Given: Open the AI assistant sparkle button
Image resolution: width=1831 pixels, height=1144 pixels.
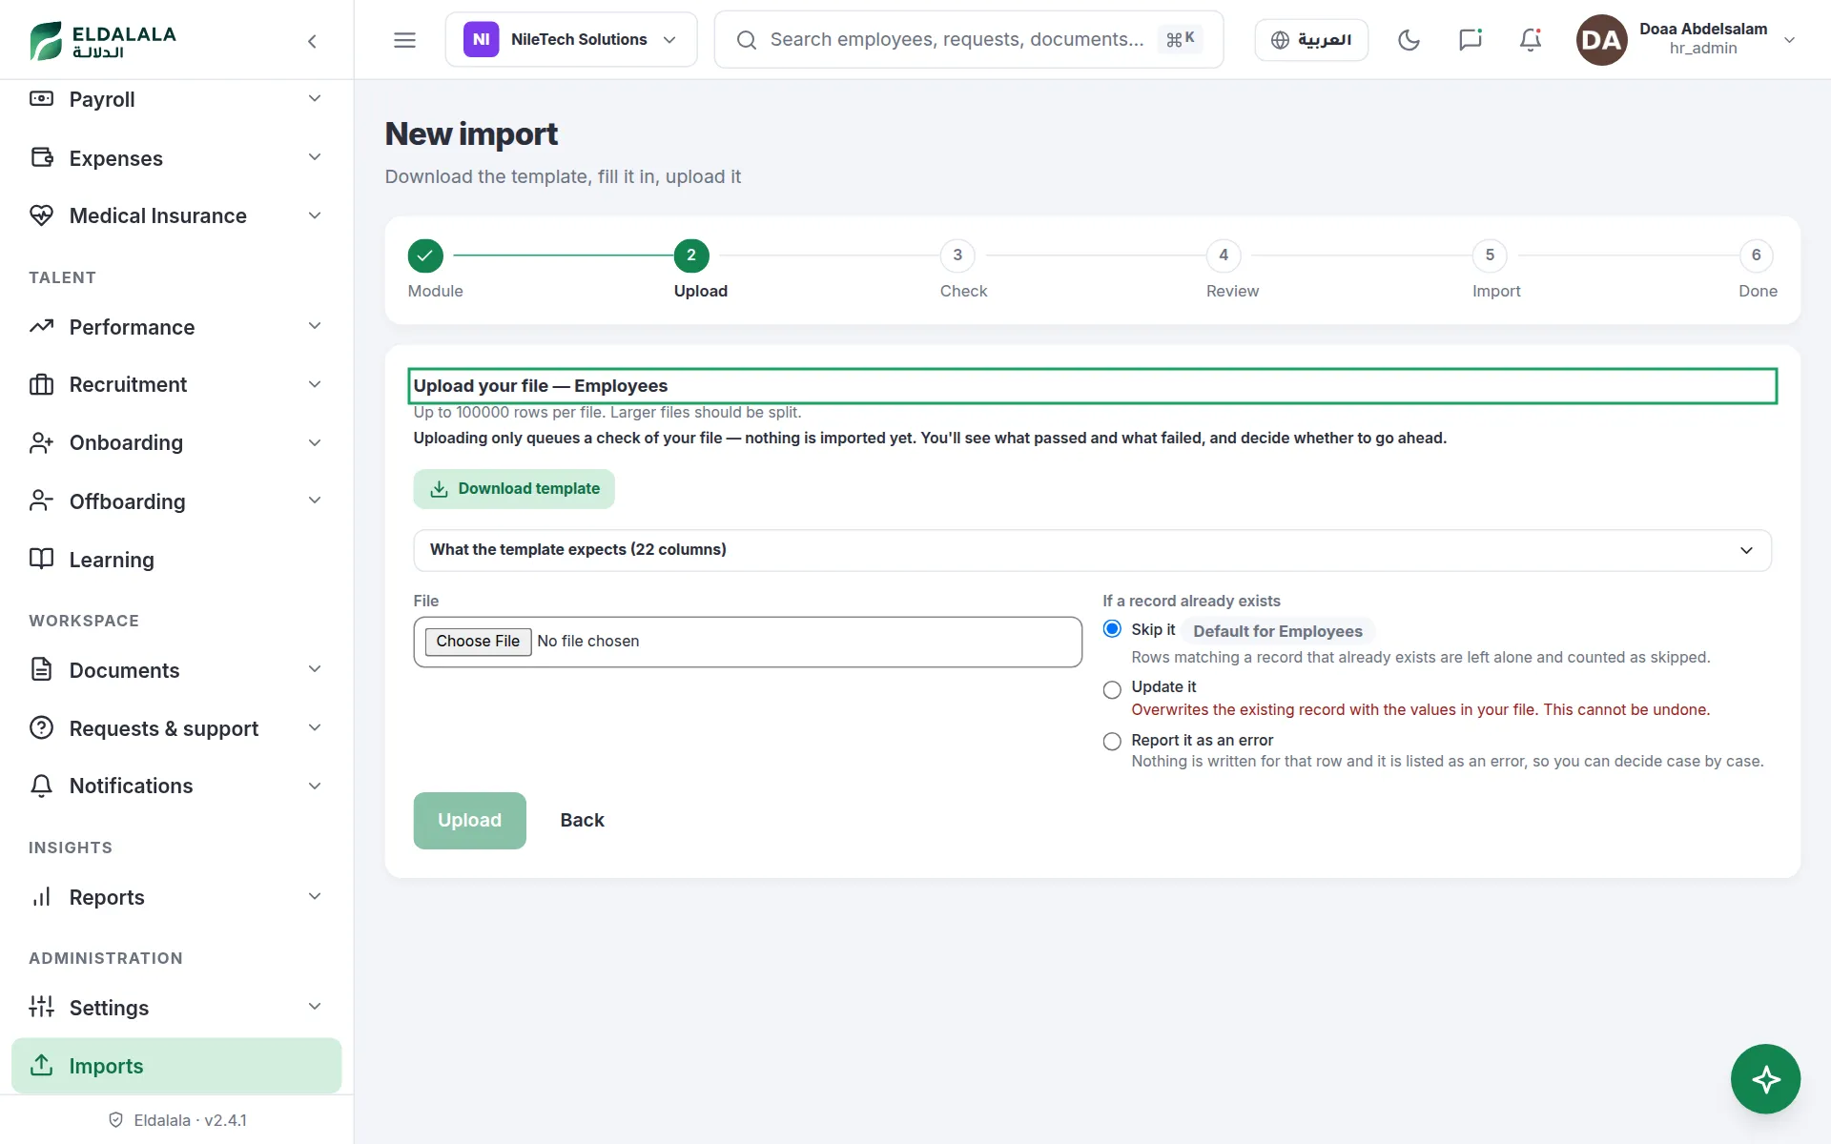Looking at the screenshot, I should click(1765, 1079).
